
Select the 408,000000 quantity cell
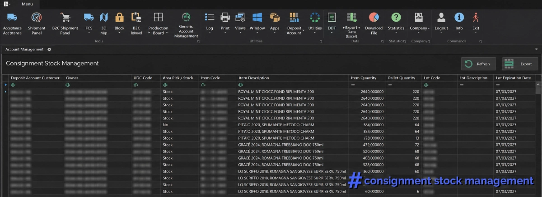click(368, 158)
